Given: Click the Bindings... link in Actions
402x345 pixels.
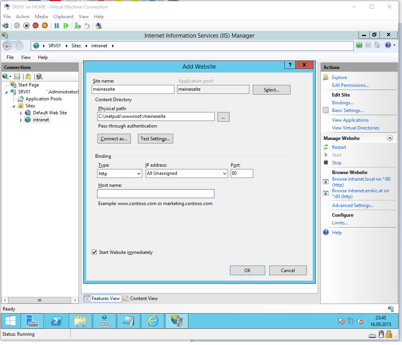Looking at the screenshot, I should (x=343, y=103).
